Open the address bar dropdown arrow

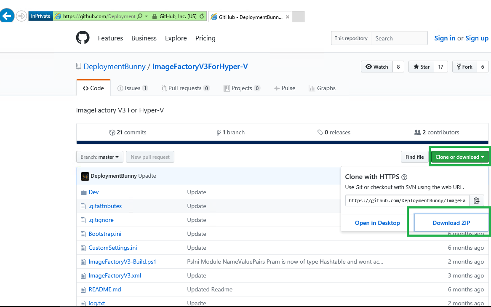click(146, 16)
